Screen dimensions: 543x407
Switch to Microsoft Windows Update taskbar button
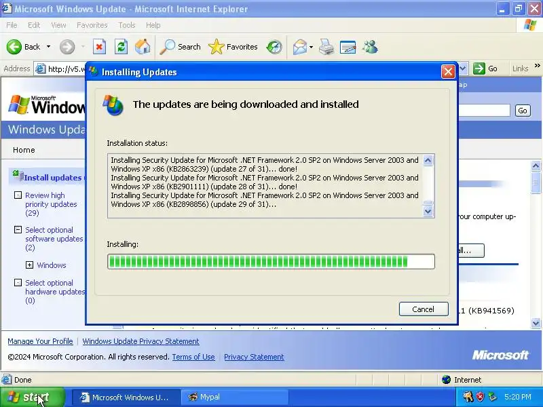pyautogui.click(x=126, y=397)
